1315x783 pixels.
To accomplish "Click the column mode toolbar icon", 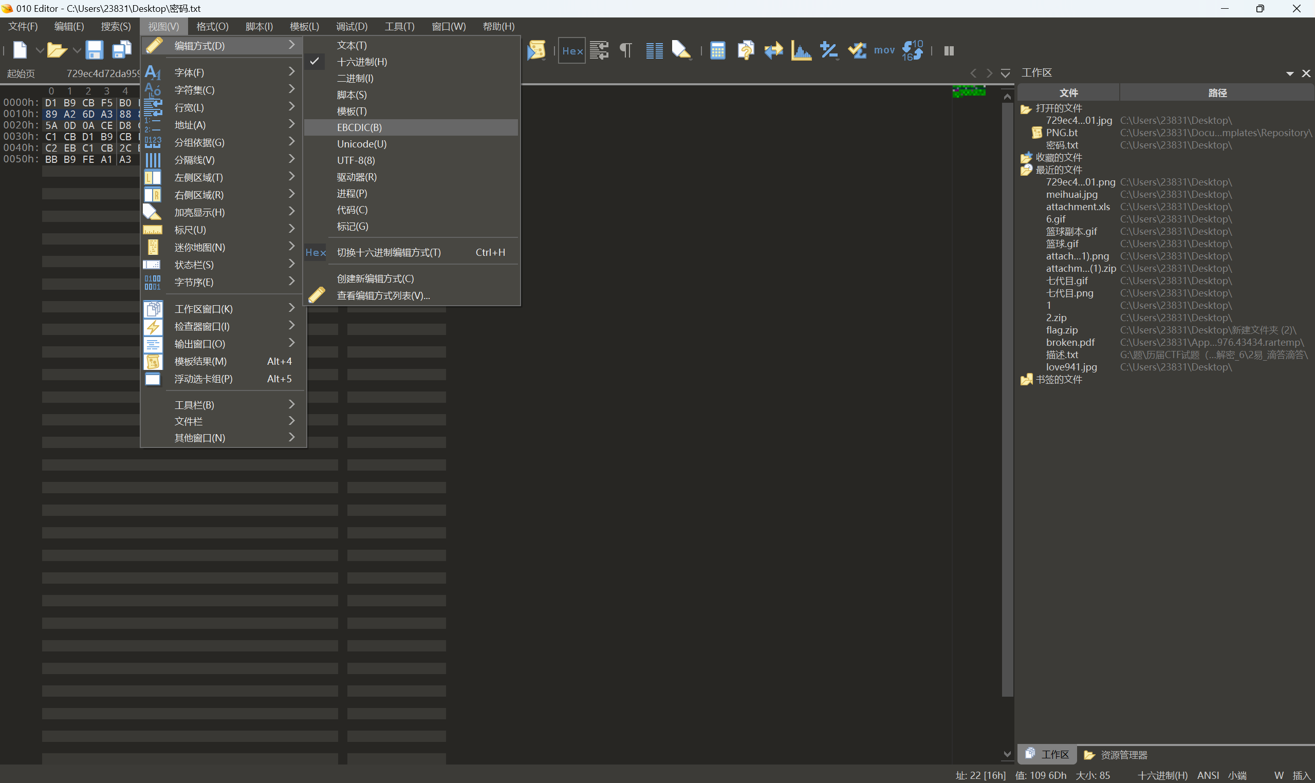I will (x=654, y=51).
